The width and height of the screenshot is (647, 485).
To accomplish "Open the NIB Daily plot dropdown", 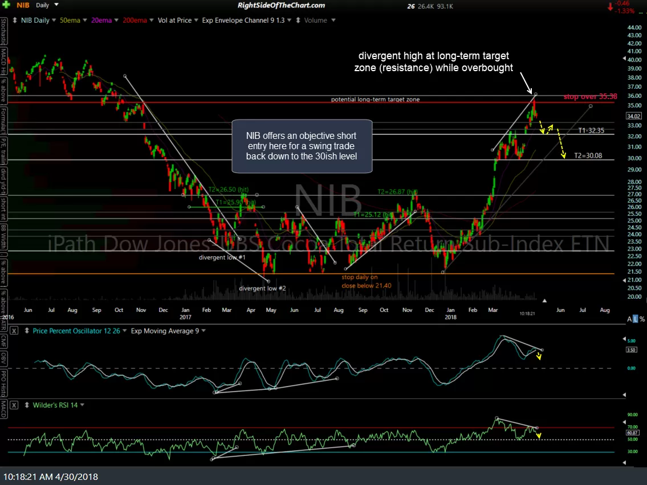I will 54,20.
